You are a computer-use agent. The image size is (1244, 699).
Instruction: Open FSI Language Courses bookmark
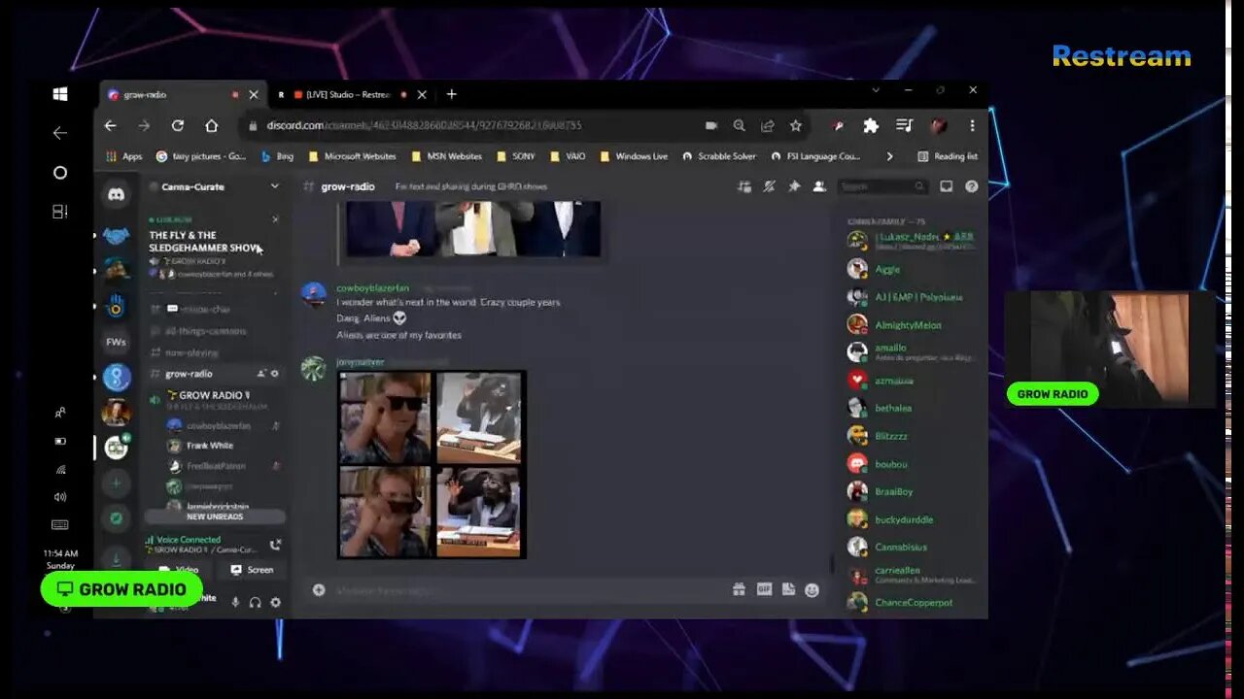tap(815, 156)
